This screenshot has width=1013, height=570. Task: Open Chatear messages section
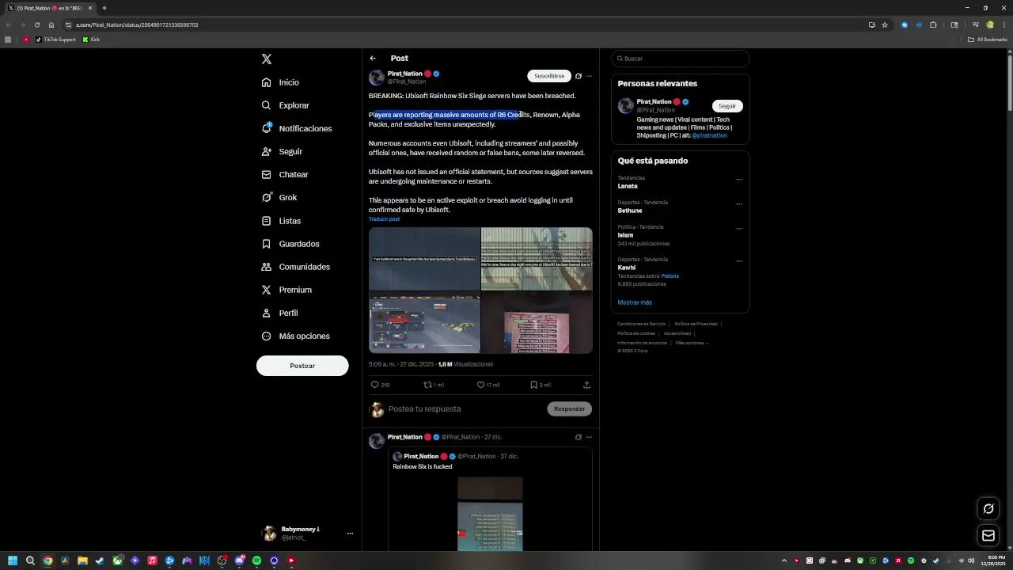285,174
